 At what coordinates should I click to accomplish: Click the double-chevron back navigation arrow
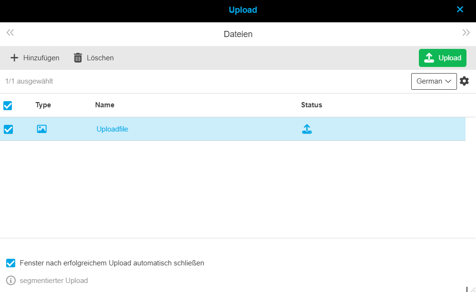10,32
